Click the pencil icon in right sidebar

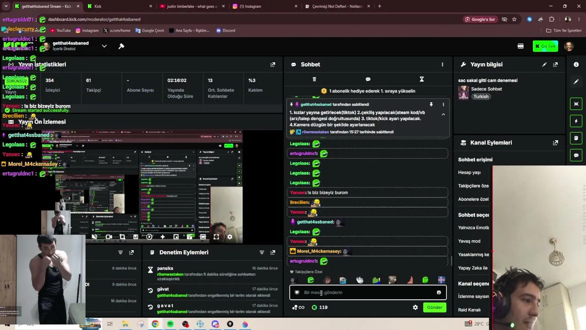coord(576,82)
